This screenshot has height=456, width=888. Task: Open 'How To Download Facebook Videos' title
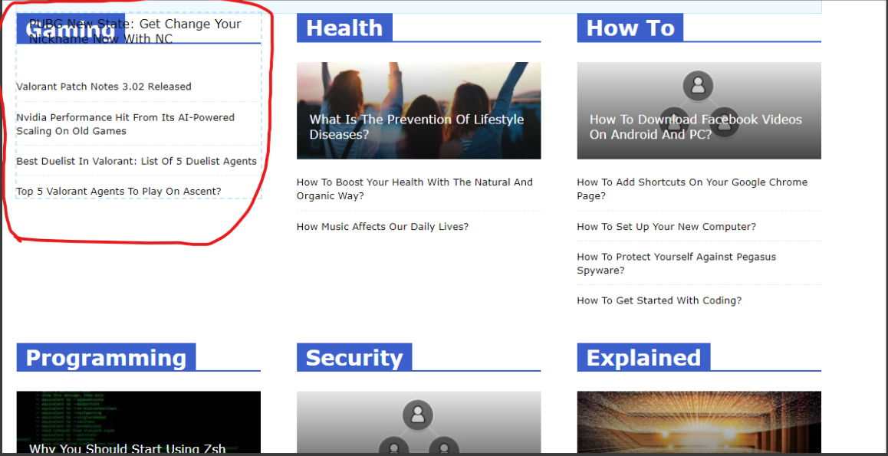pos(696,127)
